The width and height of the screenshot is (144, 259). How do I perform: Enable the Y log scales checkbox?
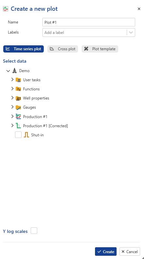(x=34, y=231)
